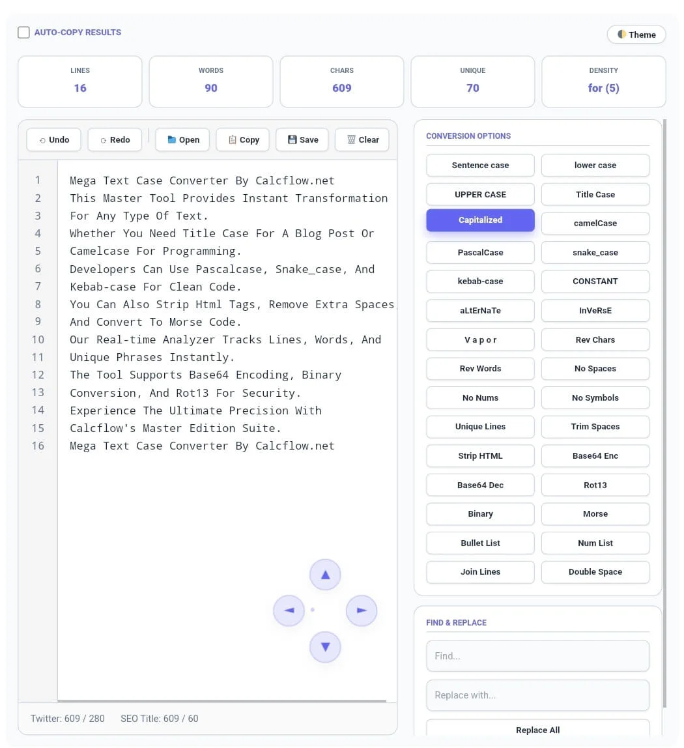Screen dimensions: 684x748
Task: Convert text to camelCase
Action: [595, 223]
